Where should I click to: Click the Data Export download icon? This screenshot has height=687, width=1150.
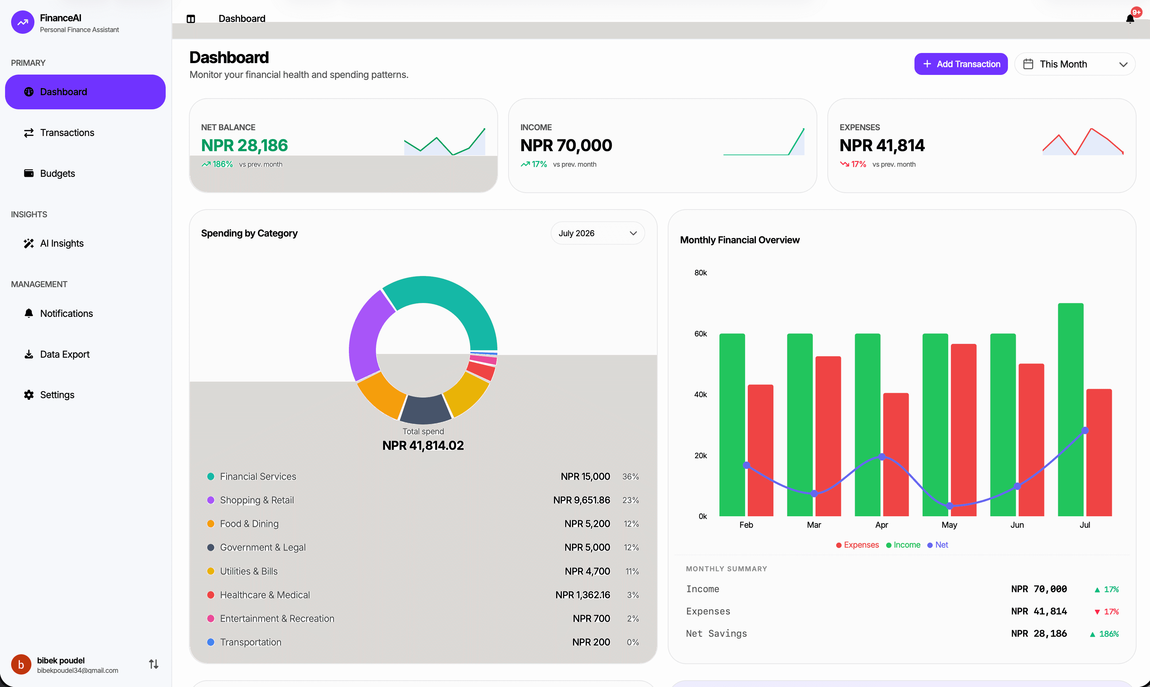point(29,354)
